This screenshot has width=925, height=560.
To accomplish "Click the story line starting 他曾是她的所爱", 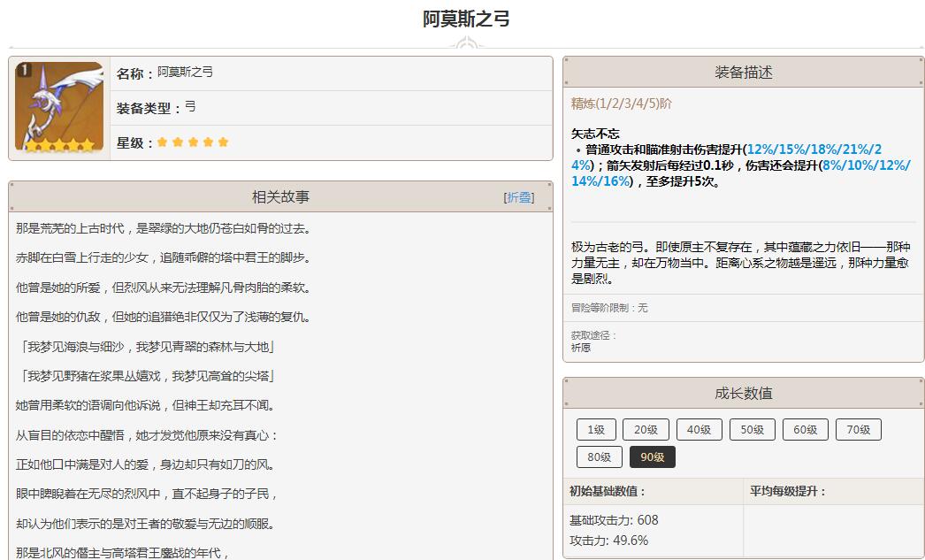I will [x=164, y=288].
